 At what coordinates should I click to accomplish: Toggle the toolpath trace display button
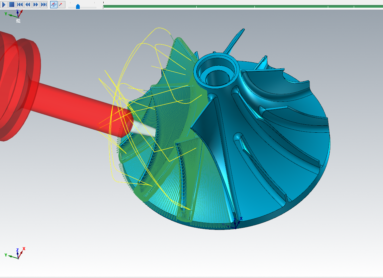tap(53, 5)
